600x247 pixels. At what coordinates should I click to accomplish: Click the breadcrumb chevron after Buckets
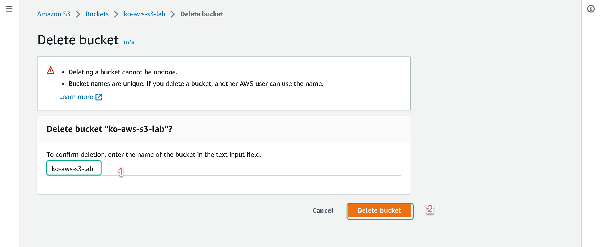tap(116, 14)
